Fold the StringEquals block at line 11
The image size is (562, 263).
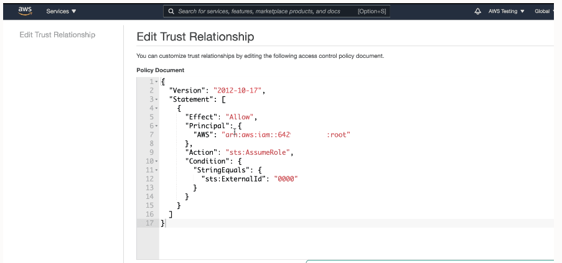pyautogui.click(x=156, y=170)
